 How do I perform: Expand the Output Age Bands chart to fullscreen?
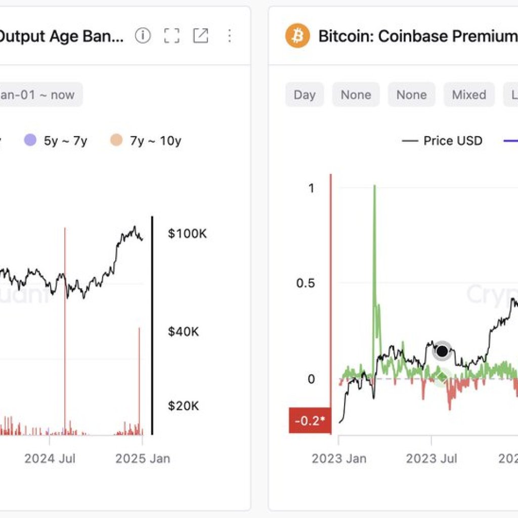tap(172, 36)
